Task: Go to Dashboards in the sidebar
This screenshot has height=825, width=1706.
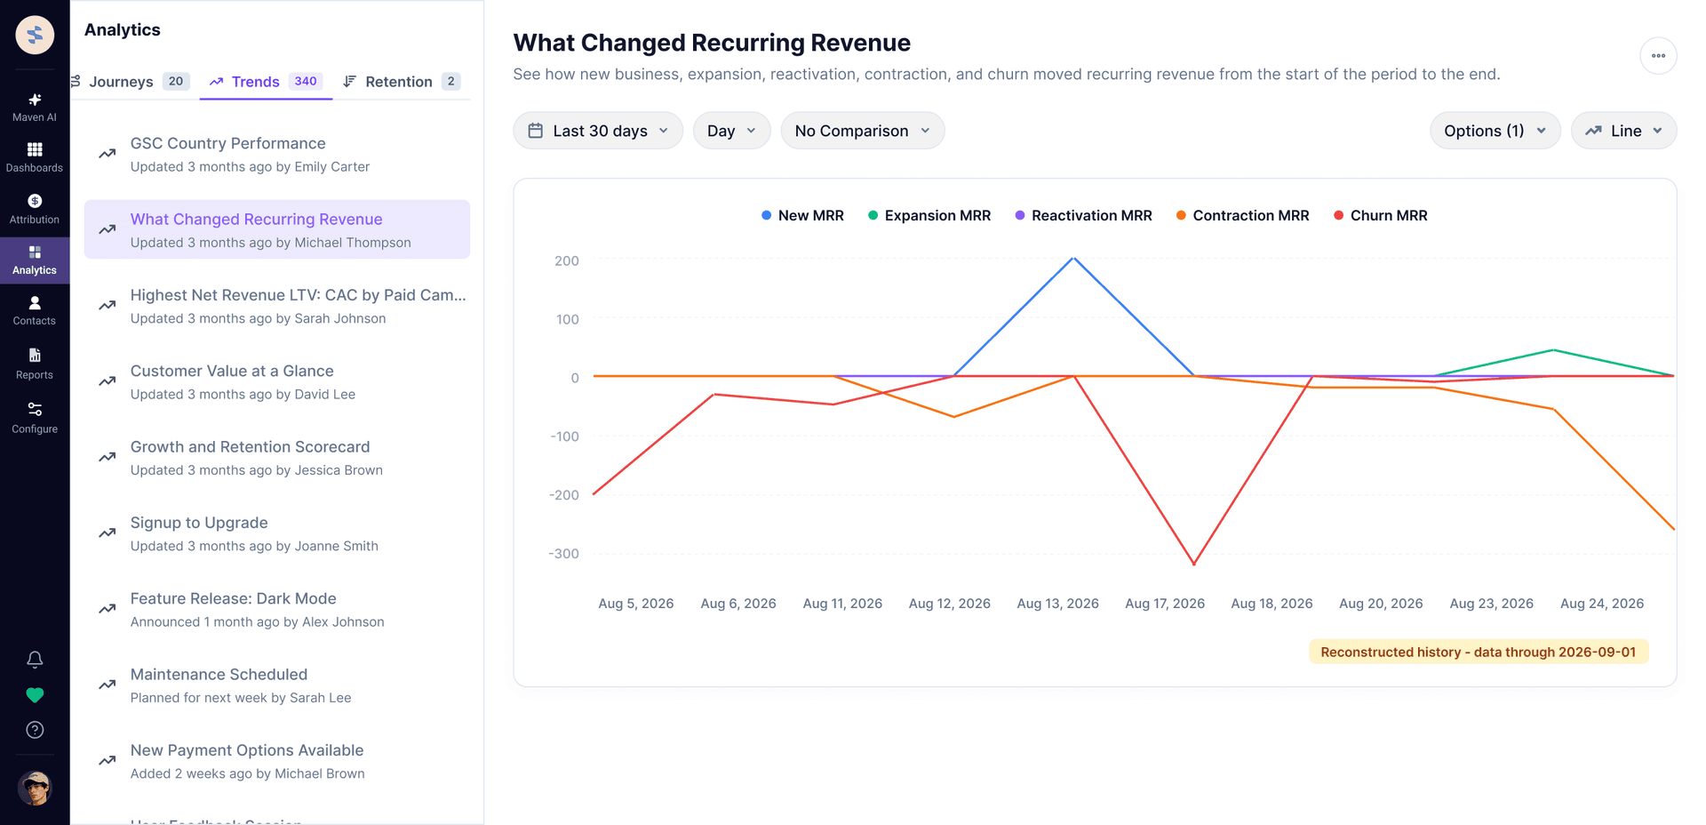Action: 35,157
